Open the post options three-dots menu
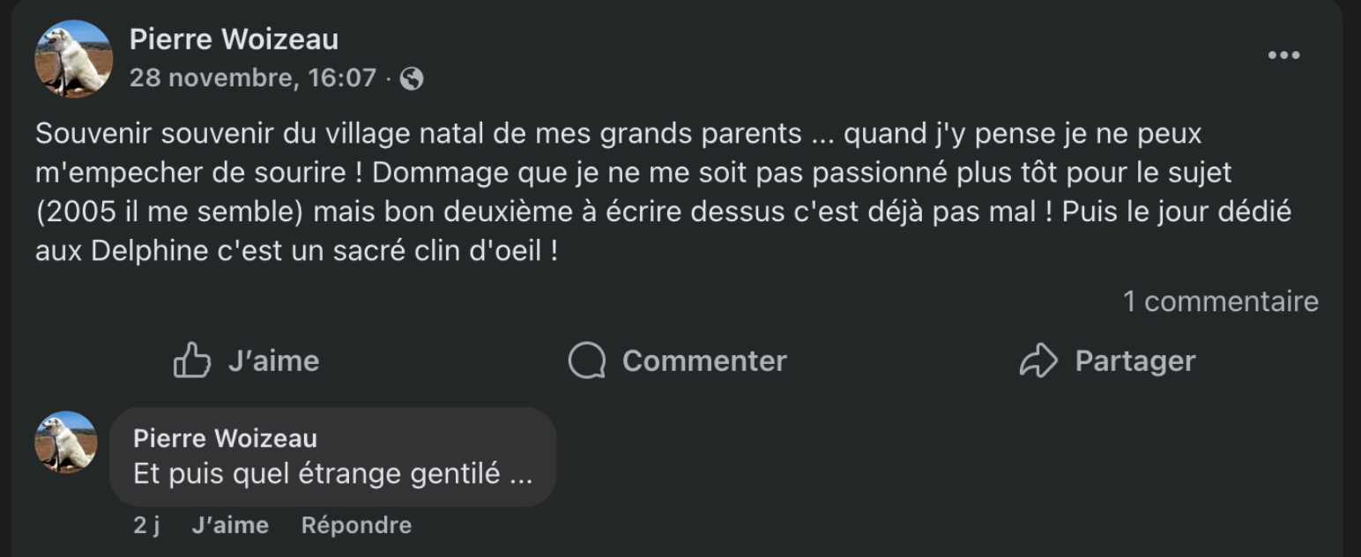 1283,56
